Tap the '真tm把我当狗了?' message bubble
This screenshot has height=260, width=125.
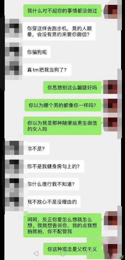pos(47,70)
